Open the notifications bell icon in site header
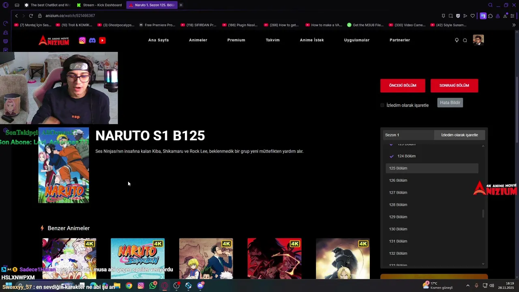519x292 pixels. (x=457, y=40)
